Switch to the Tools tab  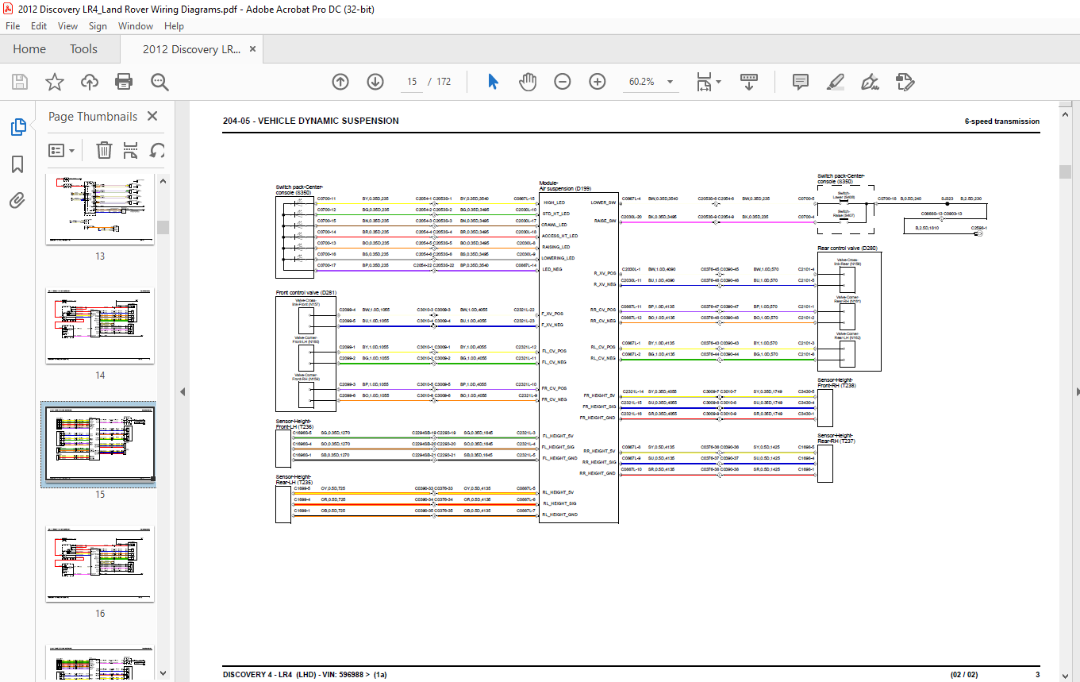pos(83,49)
